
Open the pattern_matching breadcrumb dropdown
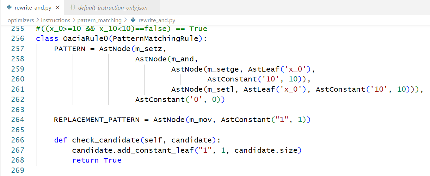[x=99, y=20]
